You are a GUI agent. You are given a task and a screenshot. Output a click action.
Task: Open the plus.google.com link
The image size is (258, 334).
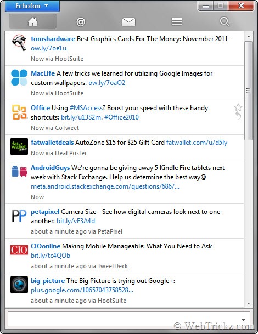click(x=82, y=290)
